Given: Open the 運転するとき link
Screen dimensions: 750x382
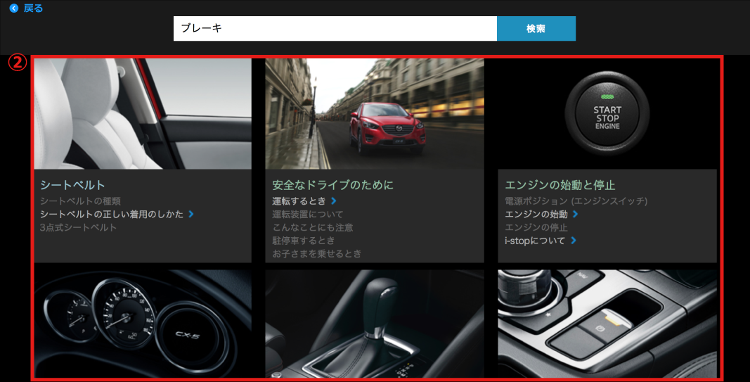Looking at the screenshot, I should [x=299, y=201].
